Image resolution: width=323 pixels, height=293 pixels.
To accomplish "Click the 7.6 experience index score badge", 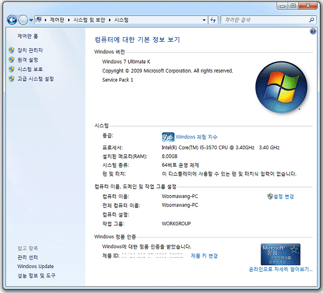I will (x=168, y=137).
